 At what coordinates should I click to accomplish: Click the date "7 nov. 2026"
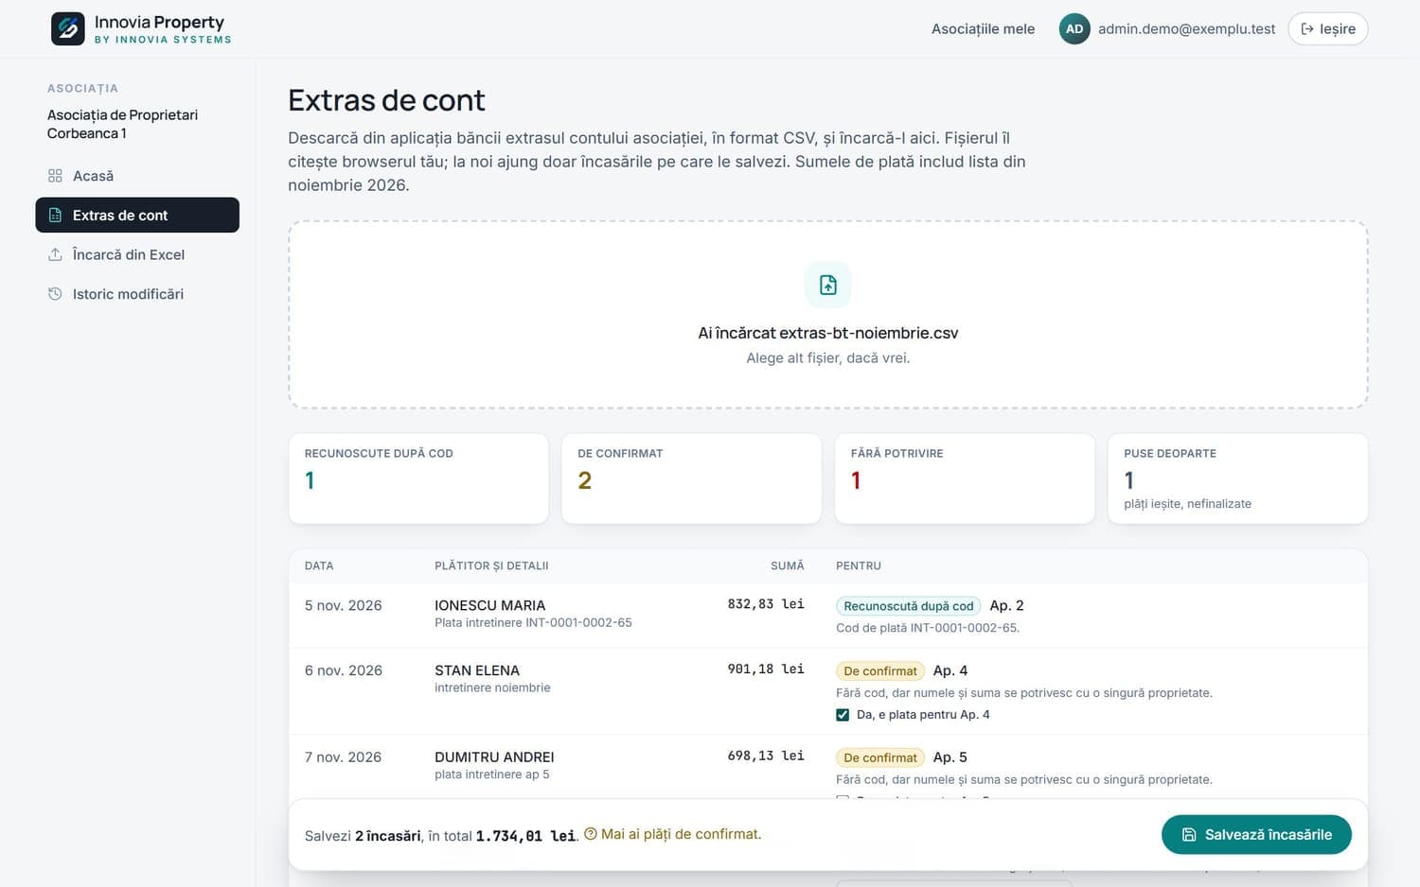(x=344, y=757)
